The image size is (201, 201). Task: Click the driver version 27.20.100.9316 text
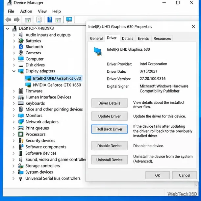[153, 79]
